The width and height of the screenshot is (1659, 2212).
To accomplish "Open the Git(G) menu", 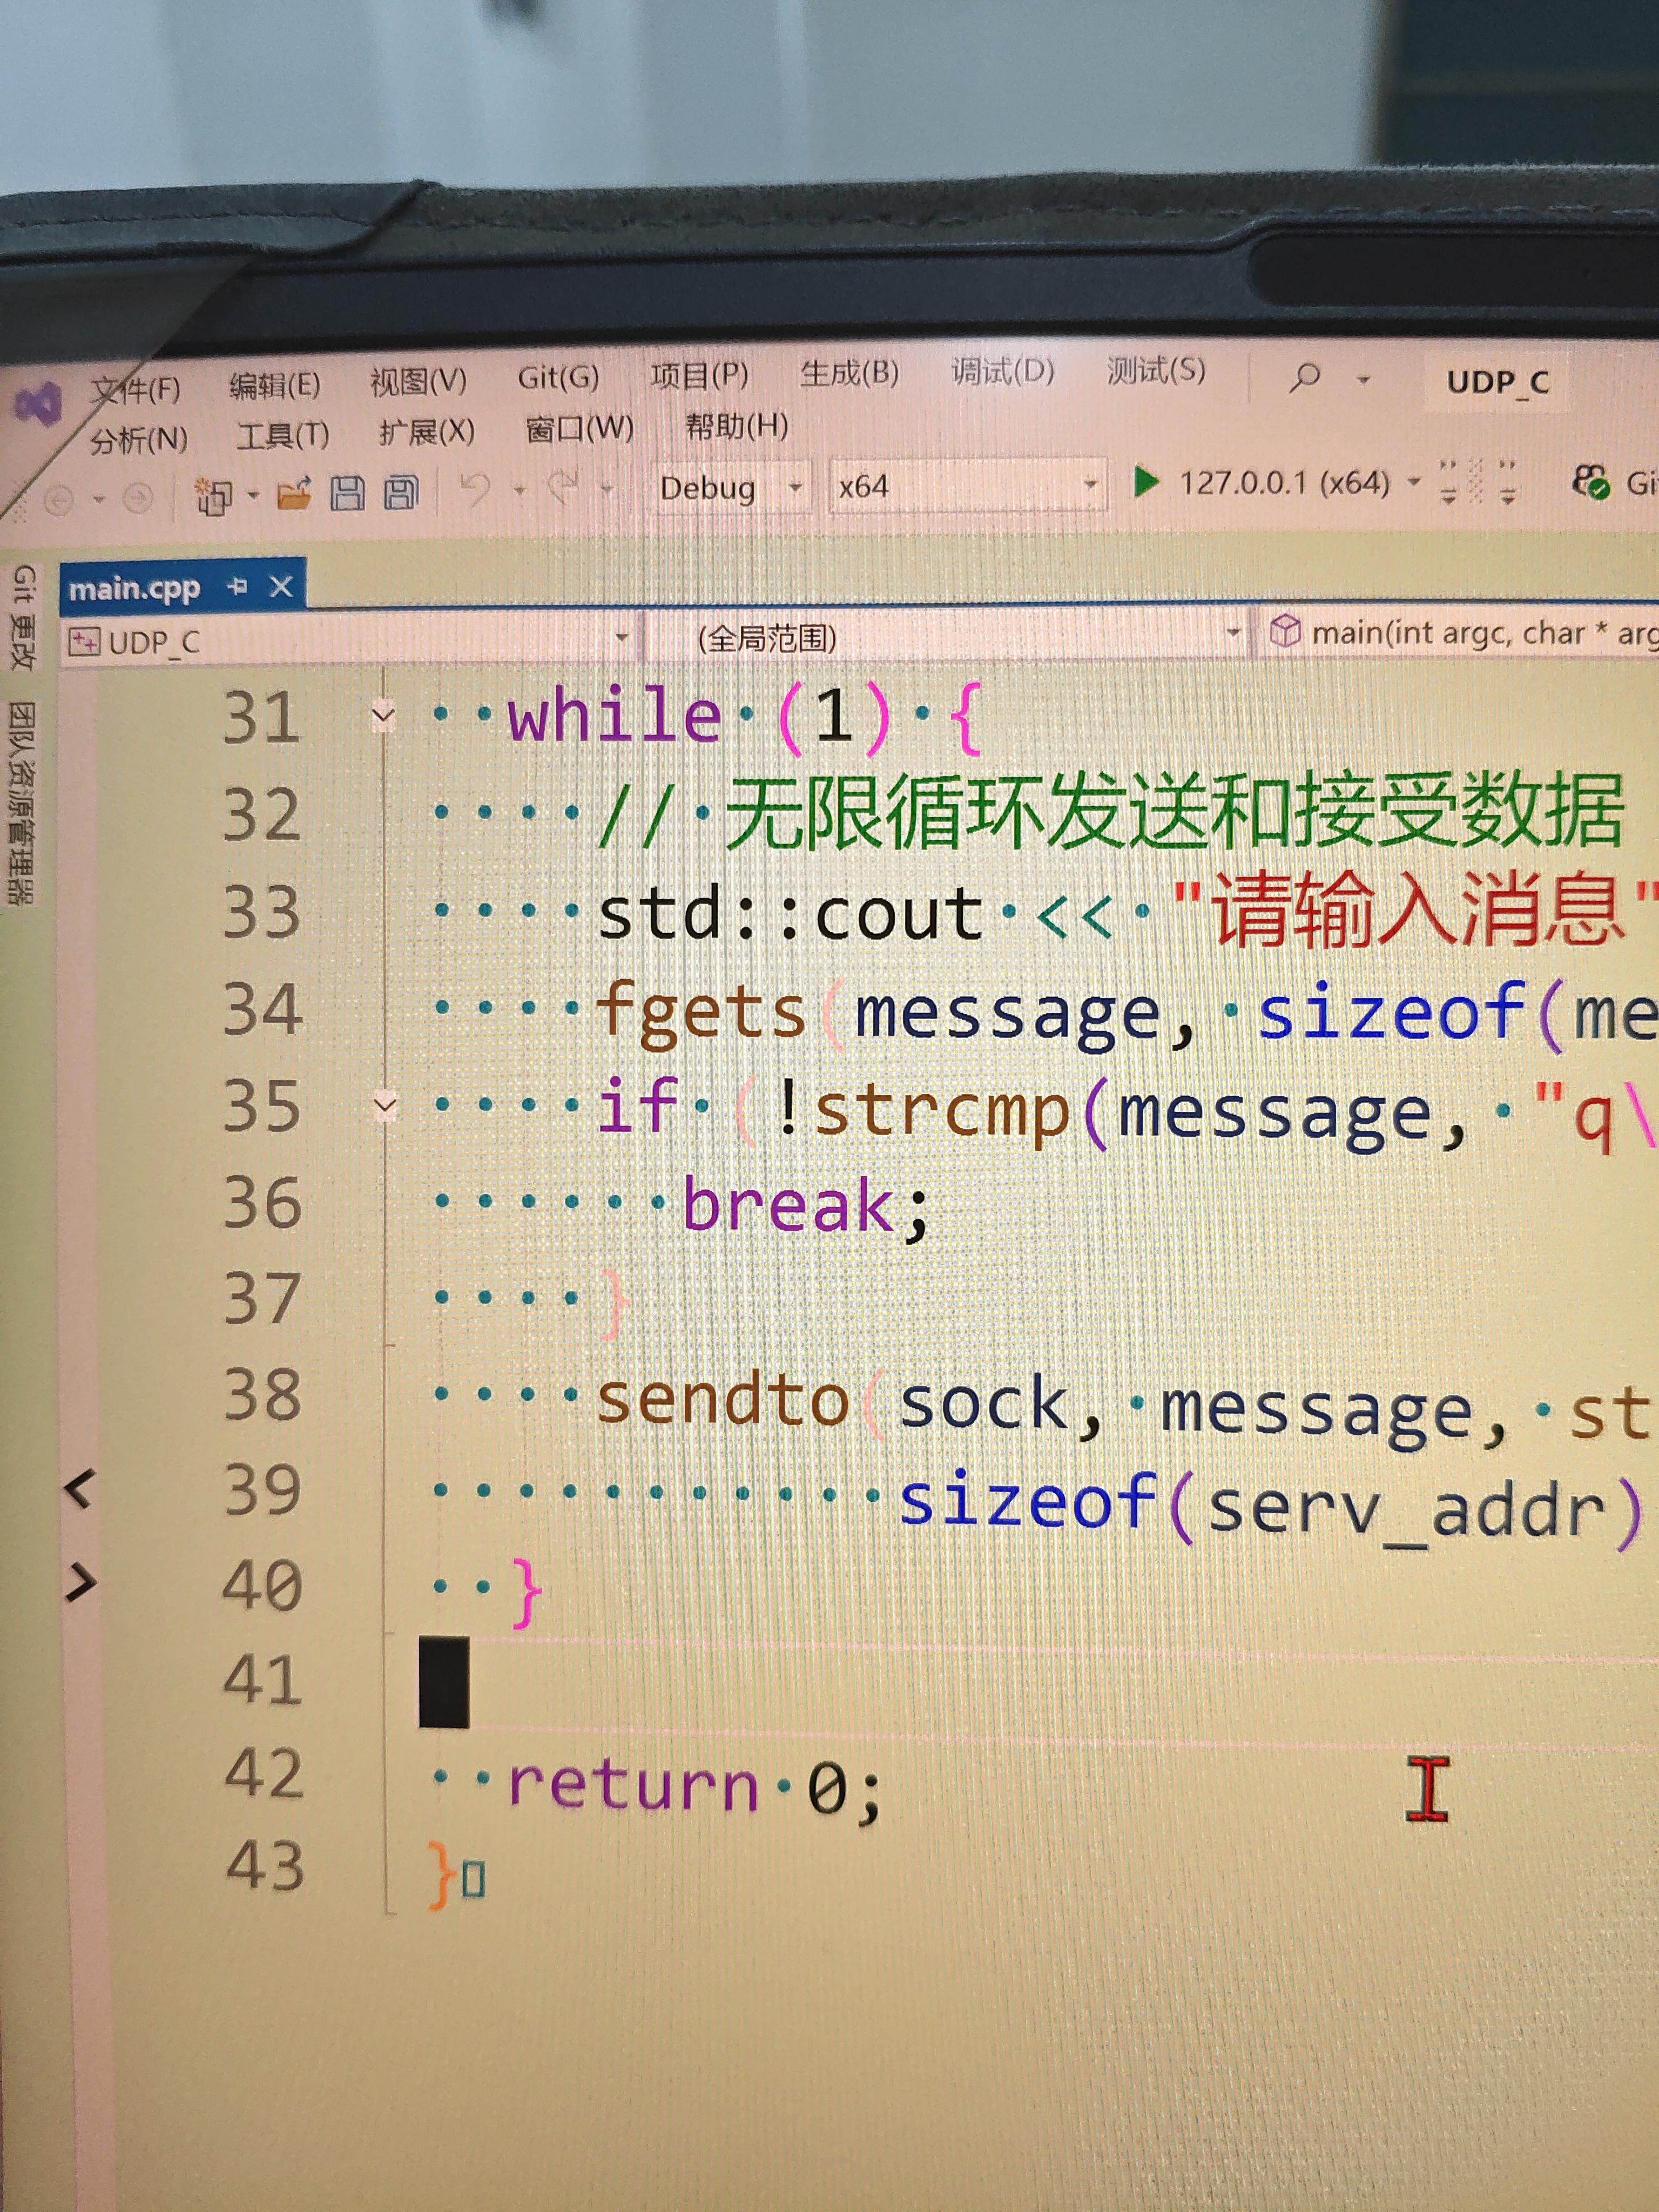I will [x=557, y=378].
